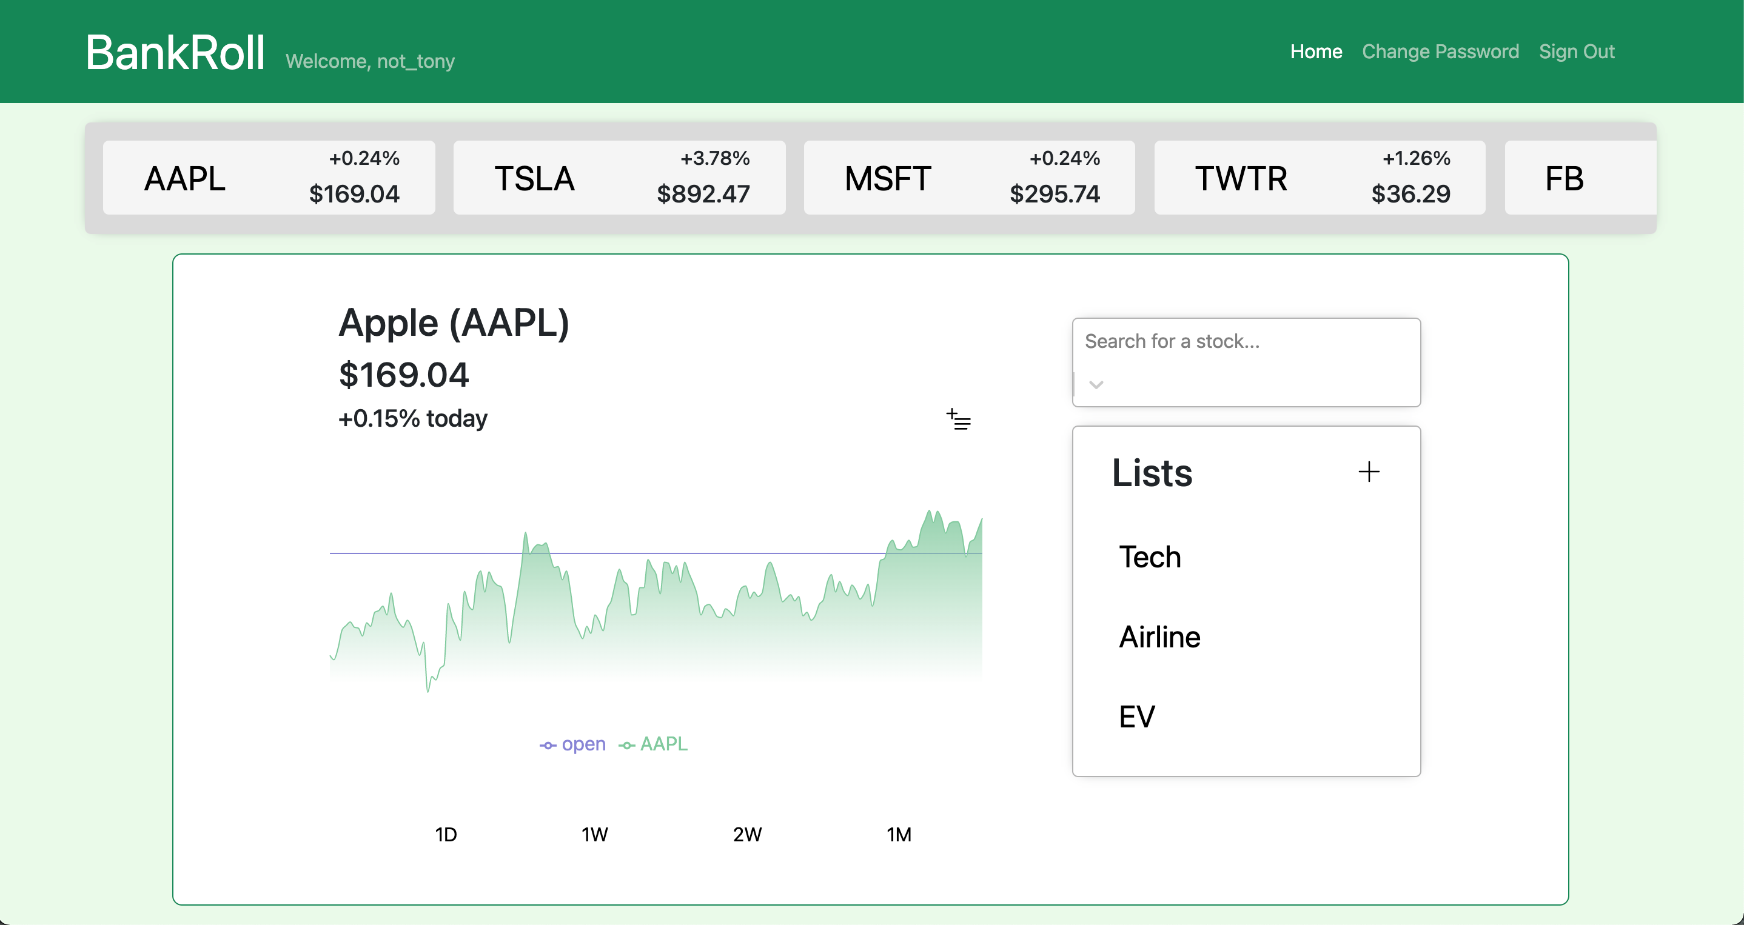
Task: Switch chart range to 1M
Action: (899, 834)
